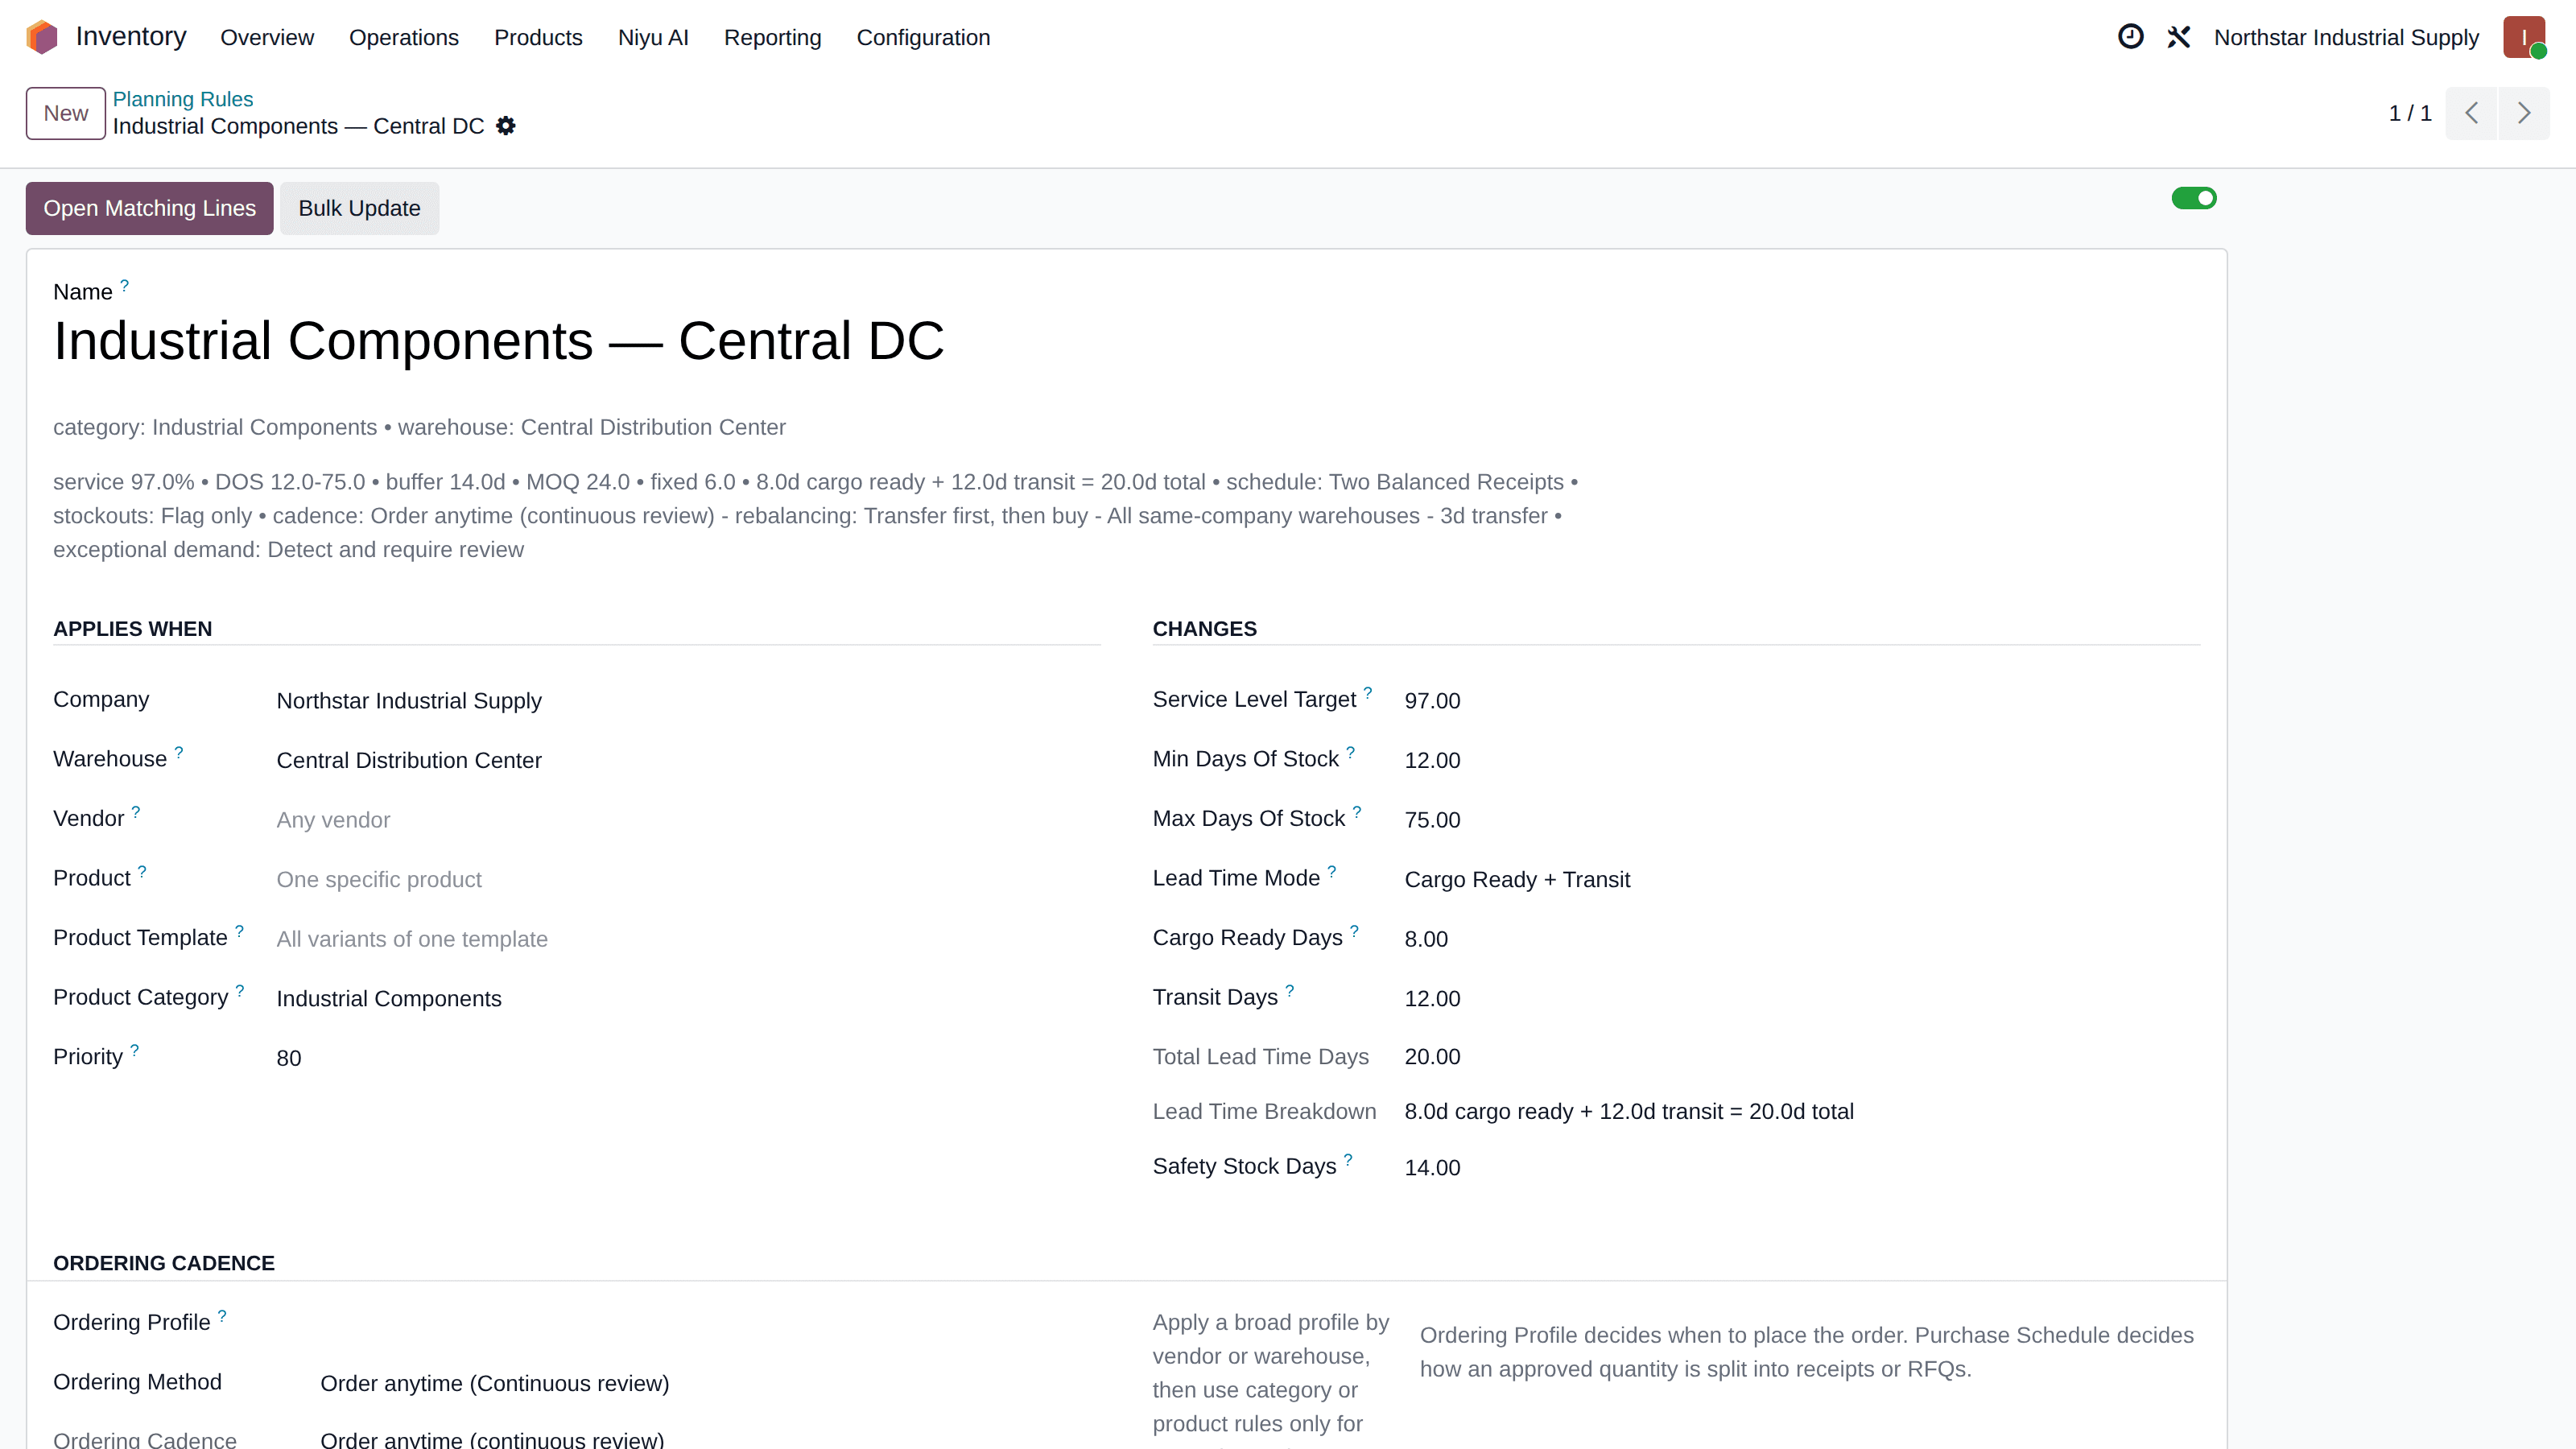
Task: Click the 1 / 1 pager counter
Action: (x=2410, y=113)
